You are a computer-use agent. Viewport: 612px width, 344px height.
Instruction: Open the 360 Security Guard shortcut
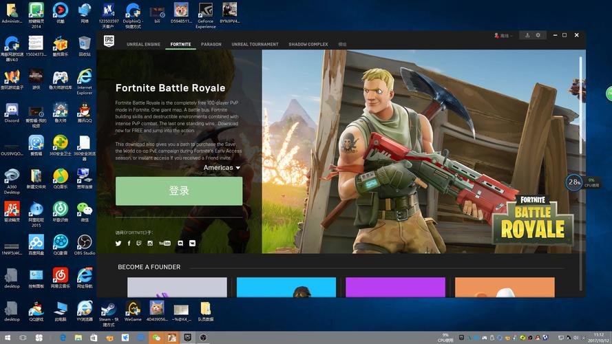[60, 146]
